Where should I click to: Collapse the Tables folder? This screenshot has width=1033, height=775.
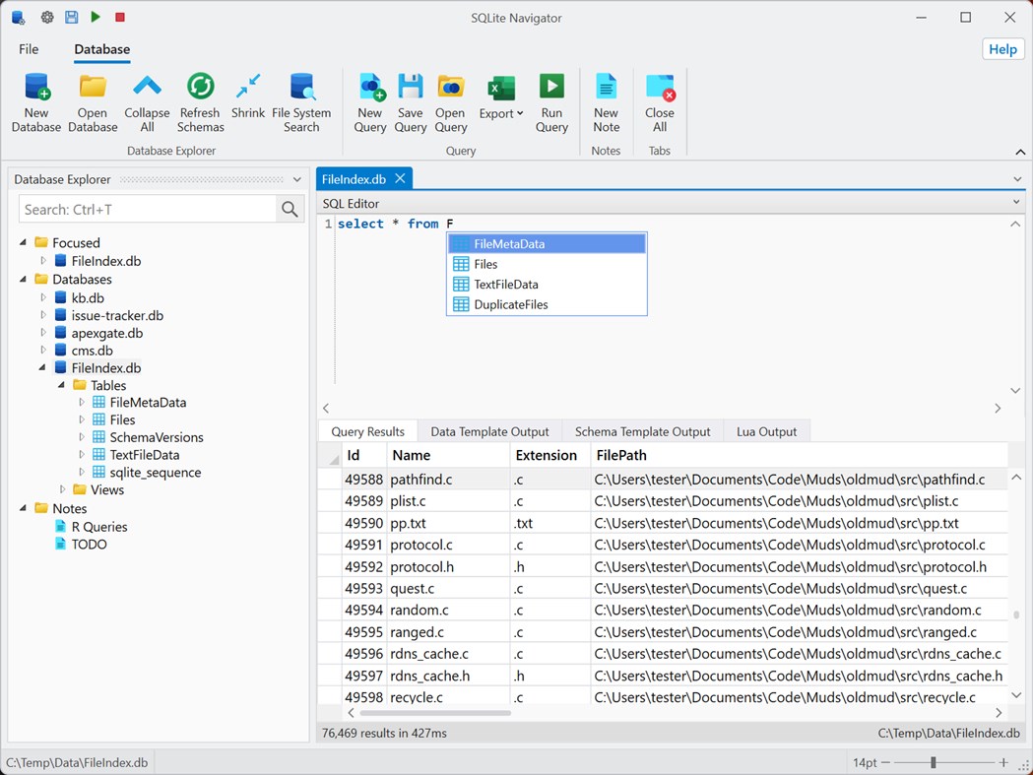(x=61, y=385)
